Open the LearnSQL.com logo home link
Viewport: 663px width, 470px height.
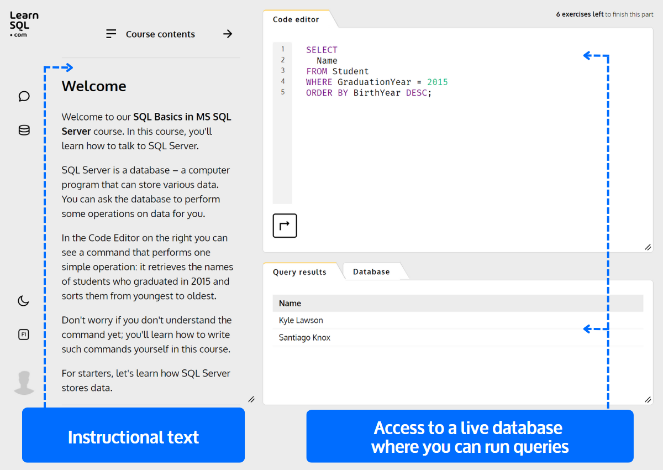tap(24, 24)
